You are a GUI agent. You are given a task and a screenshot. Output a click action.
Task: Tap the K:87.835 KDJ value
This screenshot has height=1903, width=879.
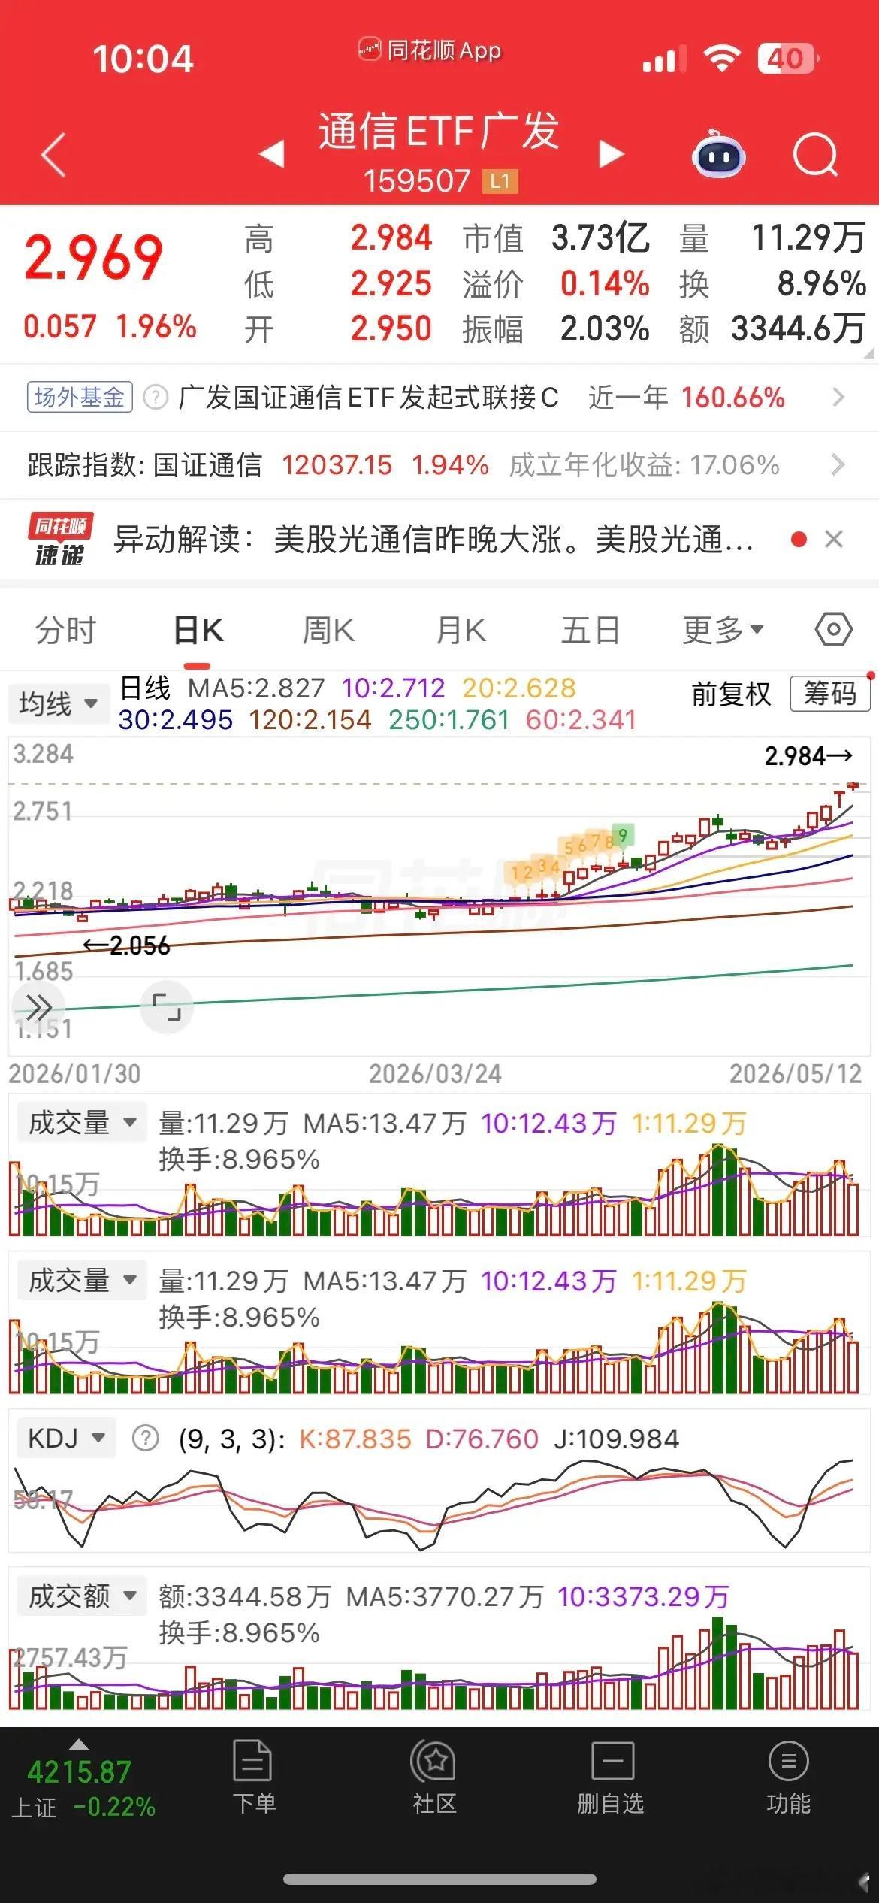[355, 1439]
